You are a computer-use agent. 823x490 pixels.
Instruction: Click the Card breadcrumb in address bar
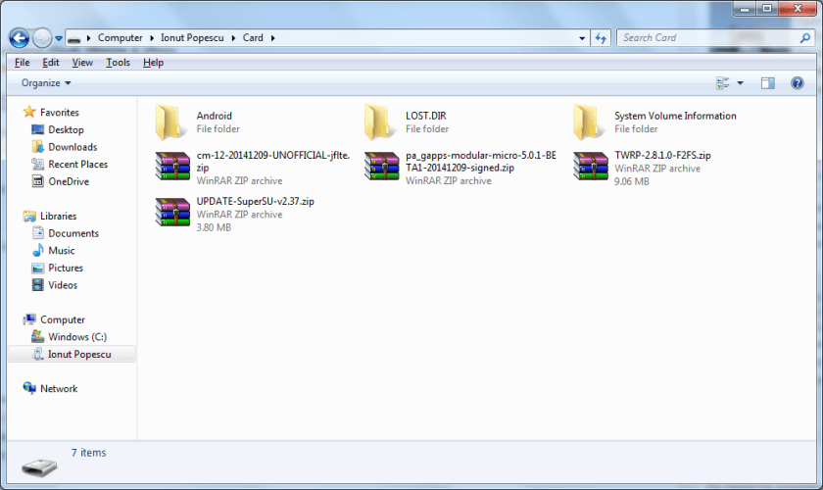(x=253, y=38)
